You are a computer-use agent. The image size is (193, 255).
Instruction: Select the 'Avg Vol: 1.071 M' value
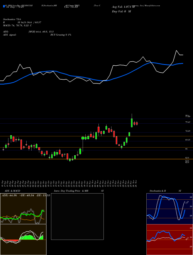123,7
